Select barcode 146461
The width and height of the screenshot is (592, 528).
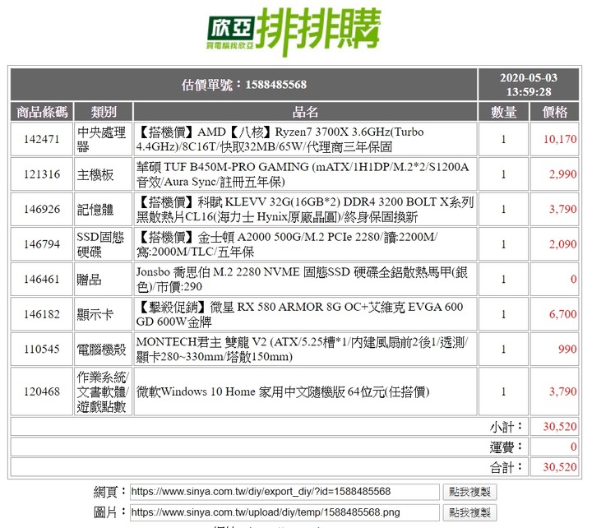(x=42, y=279)
